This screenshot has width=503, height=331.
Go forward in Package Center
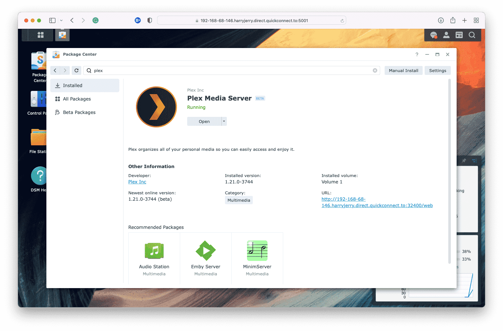(x=65, y=70)
